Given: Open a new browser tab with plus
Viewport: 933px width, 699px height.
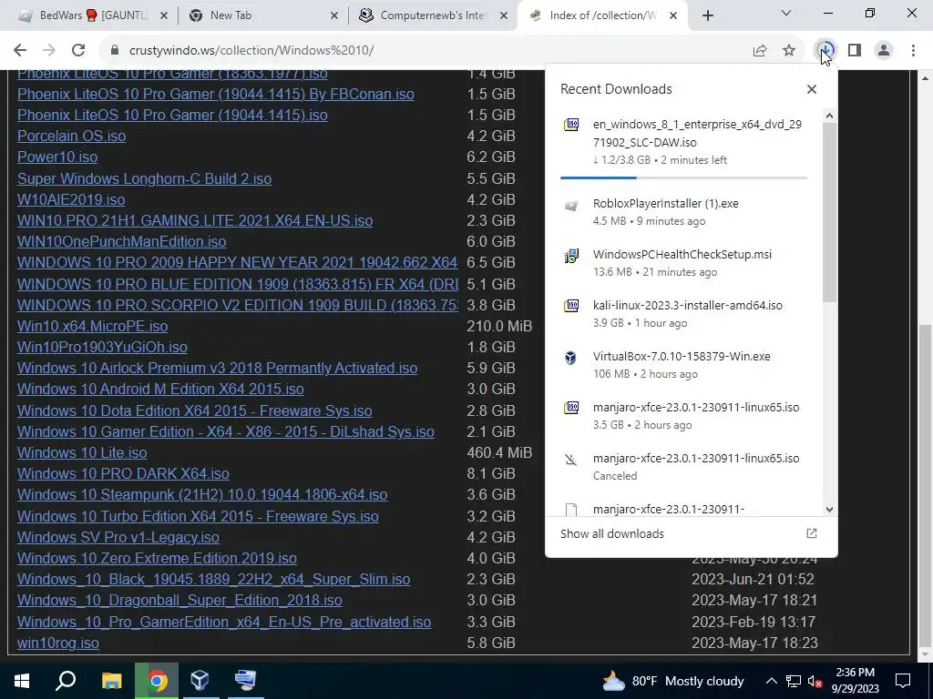Looking at the screenshot, I should [707, 16].
